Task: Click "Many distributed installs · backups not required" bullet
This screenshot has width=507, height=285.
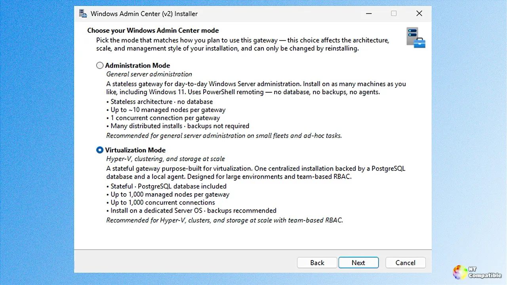Action: tap(178, 126)
